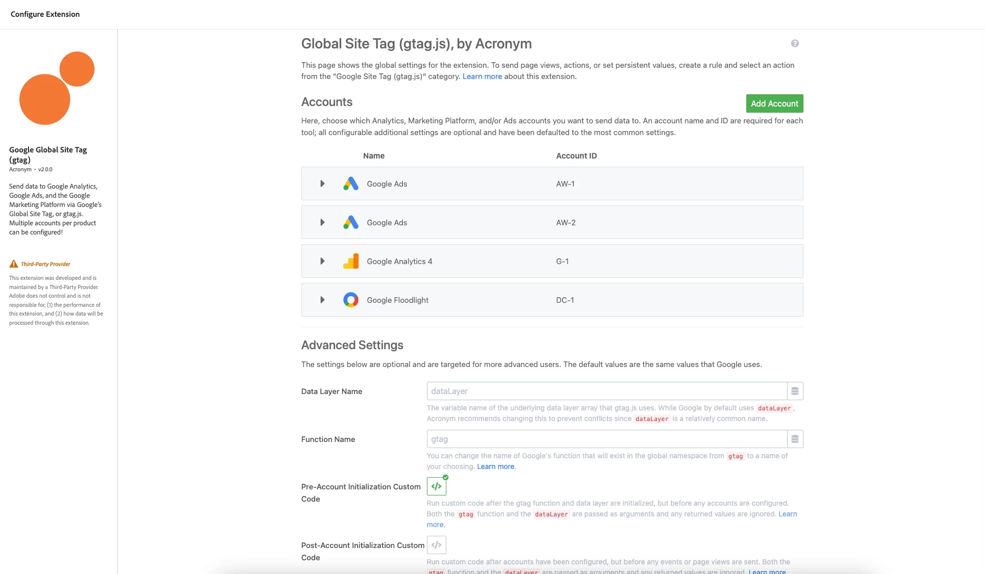Open Learn more link about this extension
This screenshot has width=985, height=574.
point(482,76)
